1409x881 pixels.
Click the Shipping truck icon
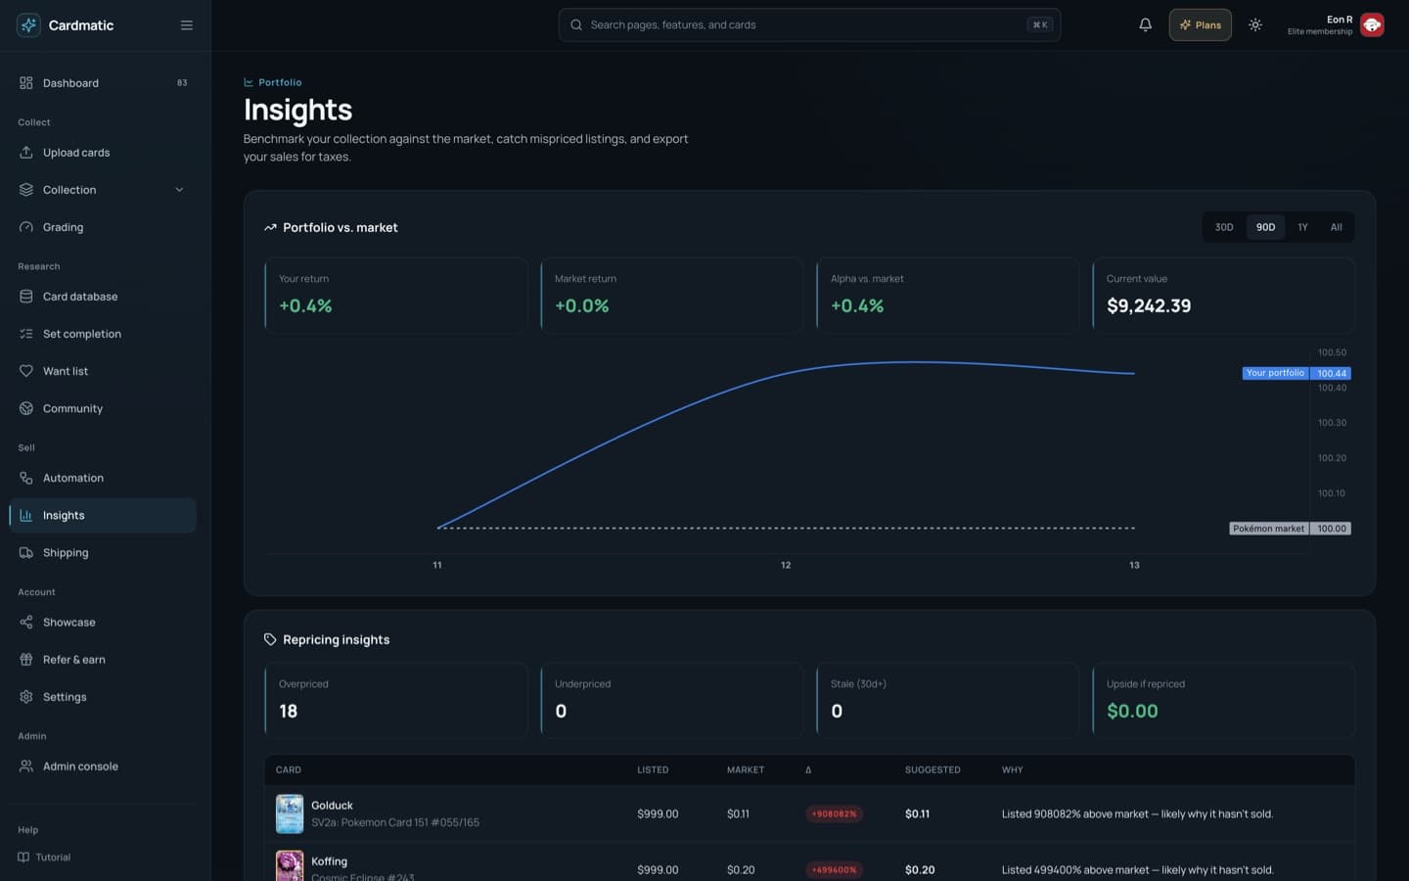pos(26,553)
